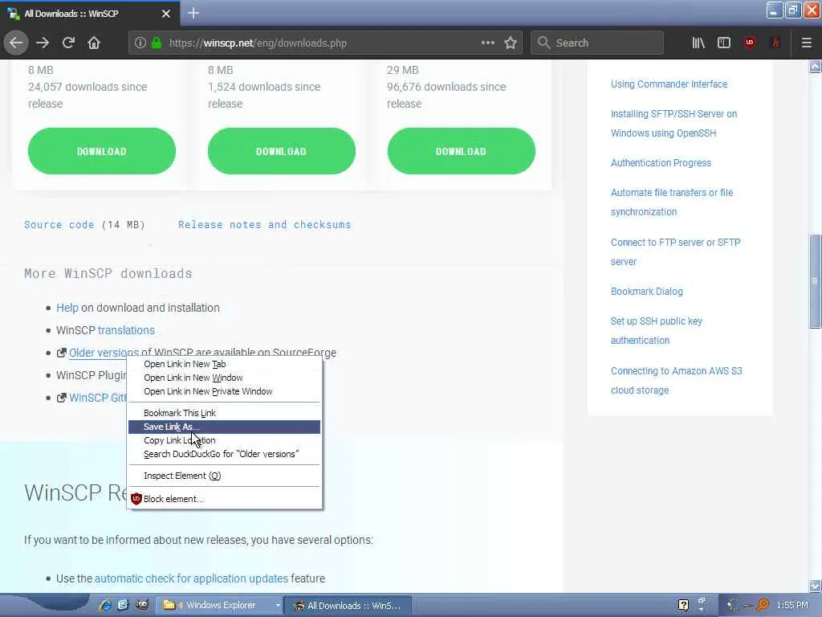The image size is (822, 617).
Task: Search DuckDuckGo for "Older versions"
Action: click(x=224, y=454)
